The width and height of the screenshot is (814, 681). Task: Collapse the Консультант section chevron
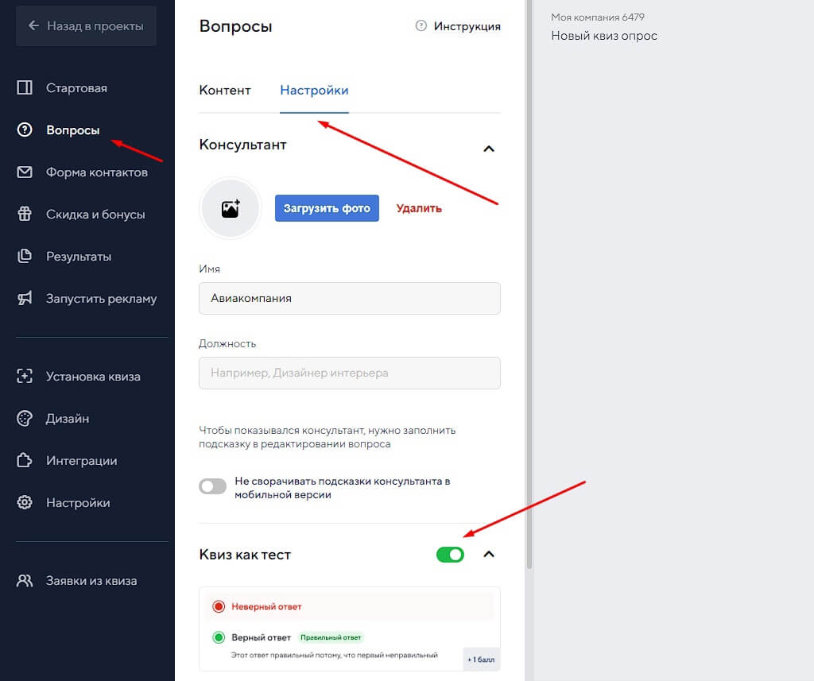489,149
